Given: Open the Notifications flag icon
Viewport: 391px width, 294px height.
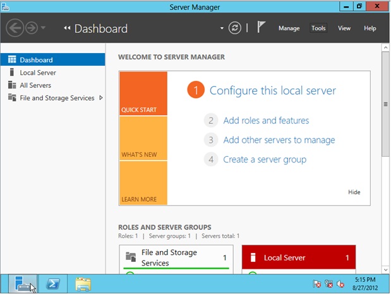Looking at the screenshot, I should [262, 28].
